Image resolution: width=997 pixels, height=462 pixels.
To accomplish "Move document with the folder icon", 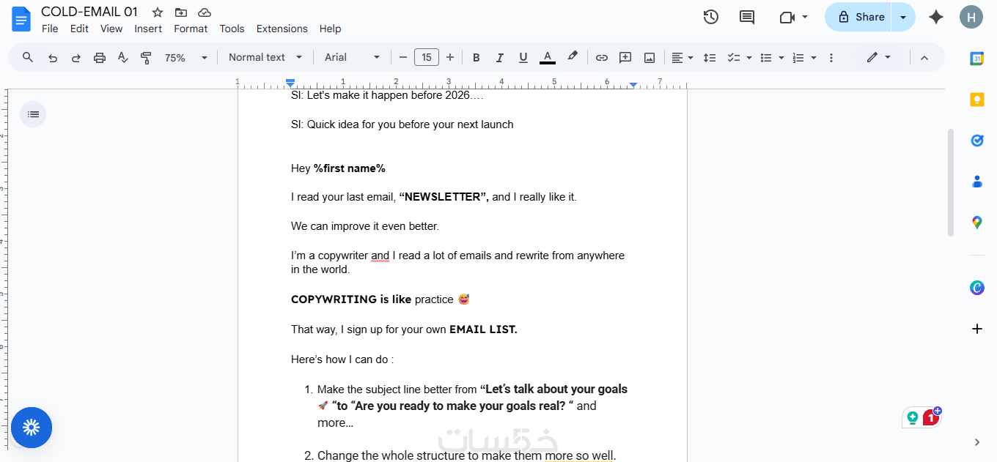I will pyautogui.click(x=181, y=12).
